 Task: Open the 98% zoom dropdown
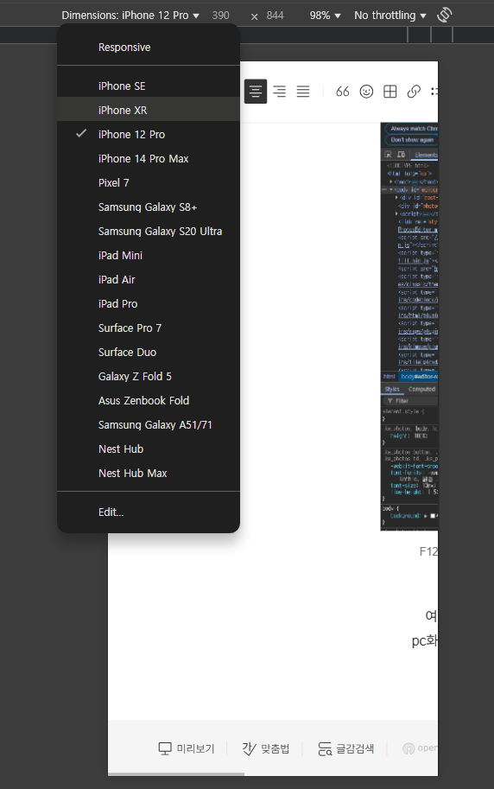click(x=325, y=16)
